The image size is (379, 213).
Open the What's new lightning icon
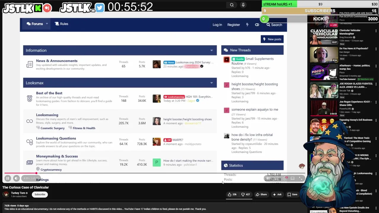coord(247,25)
